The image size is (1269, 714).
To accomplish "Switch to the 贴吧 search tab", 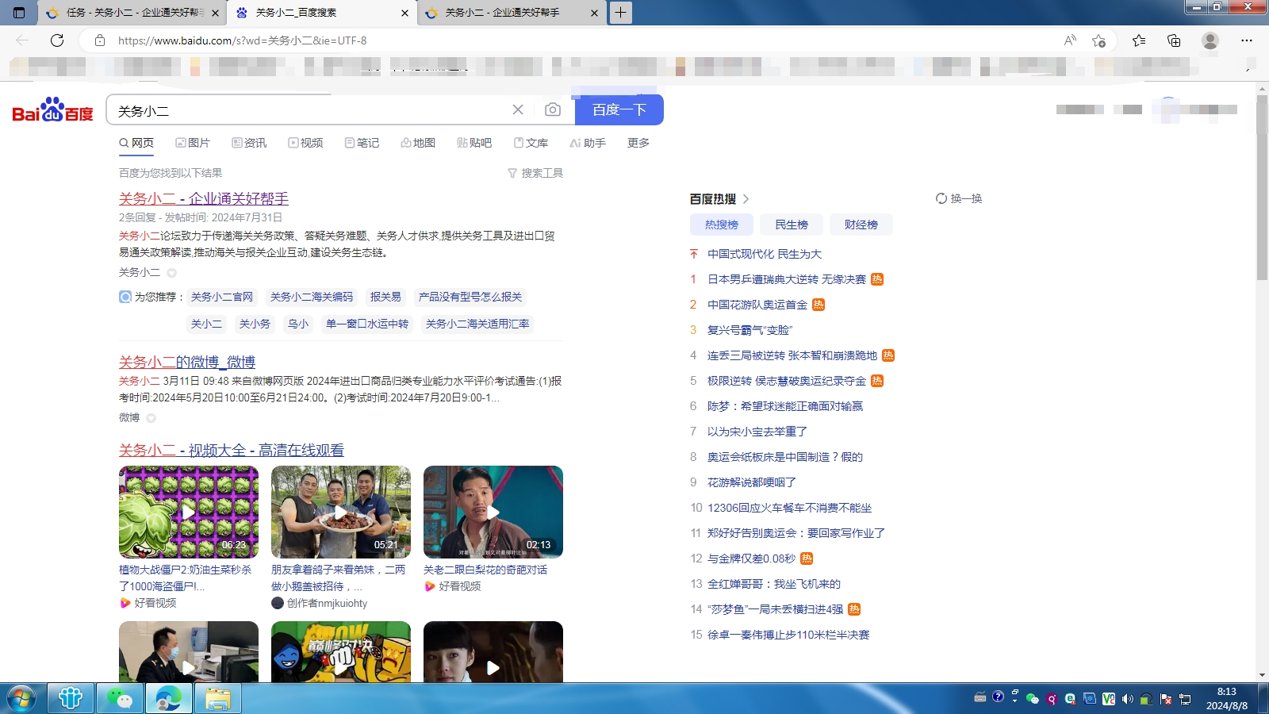I will pos(474,143).
